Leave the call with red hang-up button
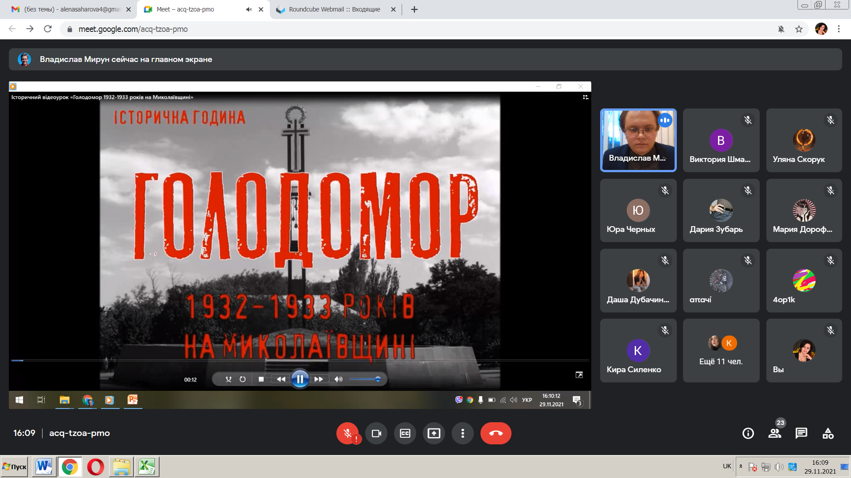The image size is (851, 478). (496, 433)
